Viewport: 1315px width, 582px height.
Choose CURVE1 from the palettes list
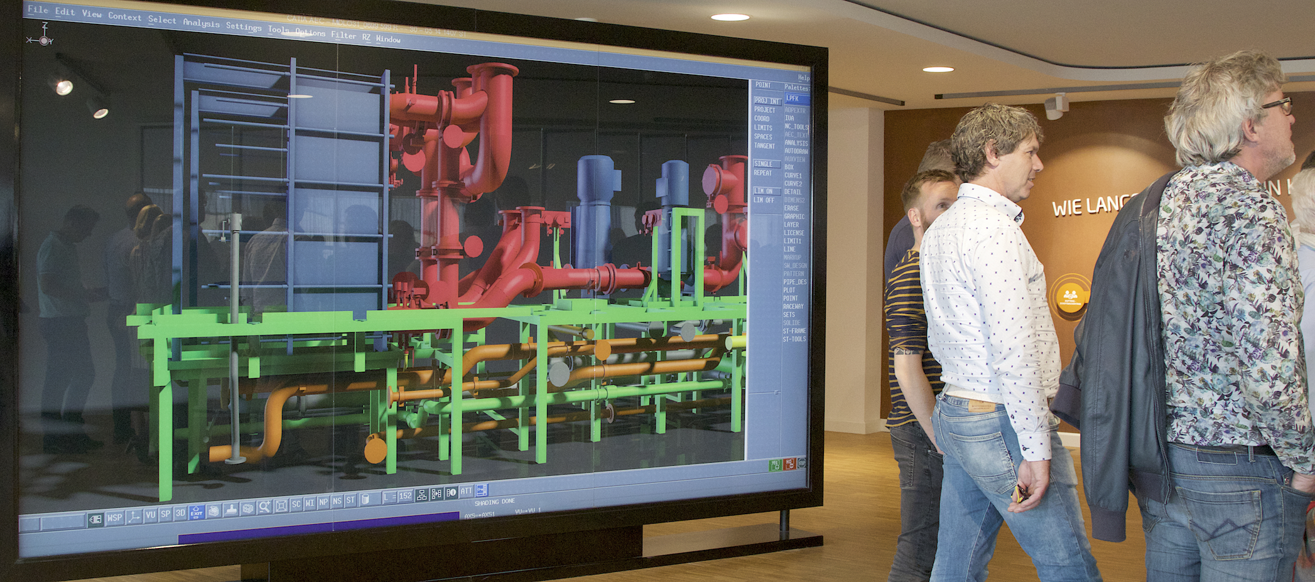[x=793, y=175]
